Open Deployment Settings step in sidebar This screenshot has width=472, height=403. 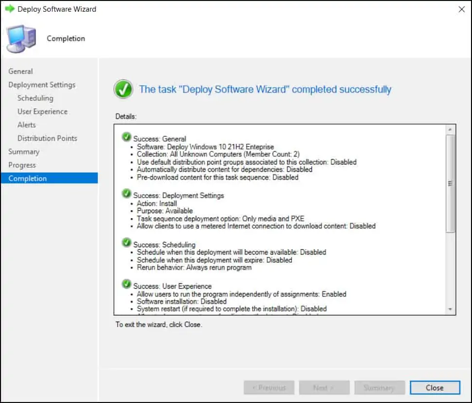[x=42, y=85]
